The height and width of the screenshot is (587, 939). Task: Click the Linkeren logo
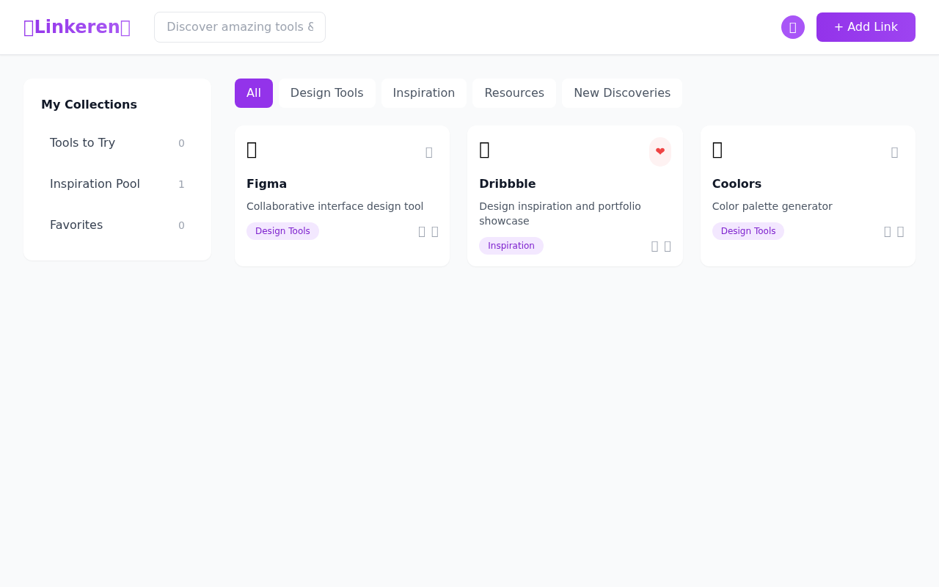pos(77,26)
